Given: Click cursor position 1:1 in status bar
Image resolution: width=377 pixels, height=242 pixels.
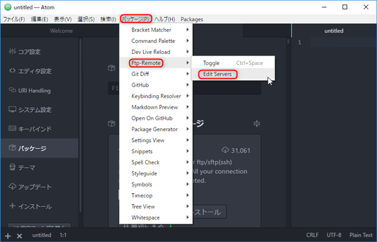Looking at the screenshot, I should point(63,235).
